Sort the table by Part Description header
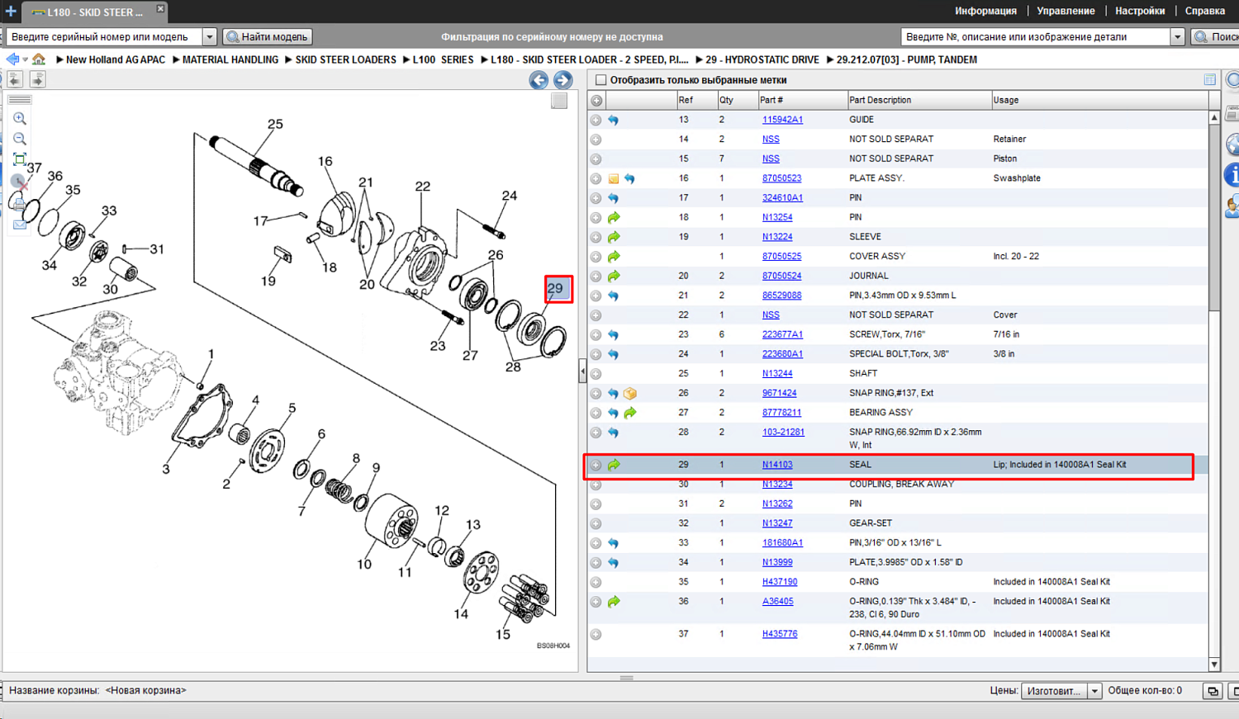This screenshot has height=719, width=1239. point(919,101)
